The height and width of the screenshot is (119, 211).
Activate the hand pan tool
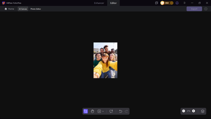pos(92,111)
